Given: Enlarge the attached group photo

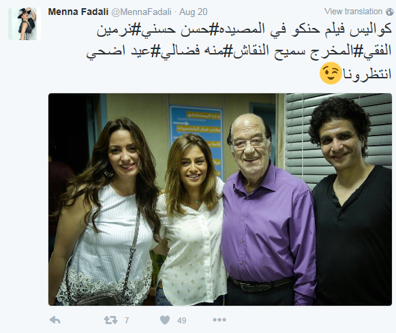Looking at the screenshot, I should click(220, 200).
